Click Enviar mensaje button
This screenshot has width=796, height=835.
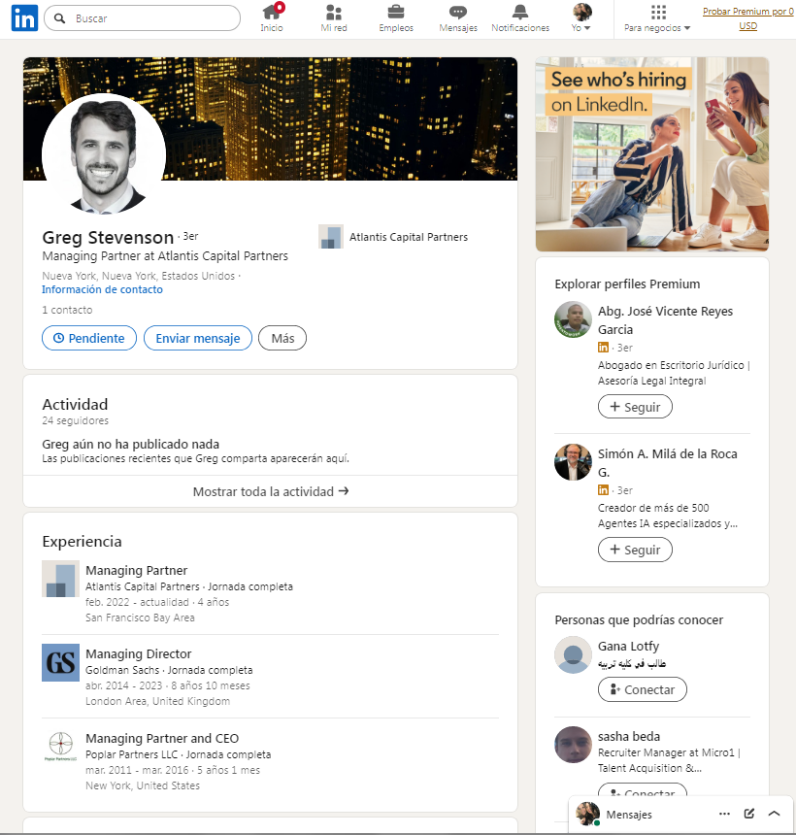[x=197, y=338]
